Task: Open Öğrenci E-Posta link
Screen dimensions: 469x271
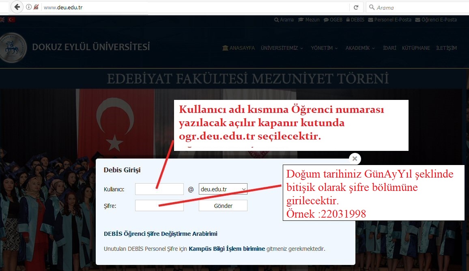Action: (436, 20)
